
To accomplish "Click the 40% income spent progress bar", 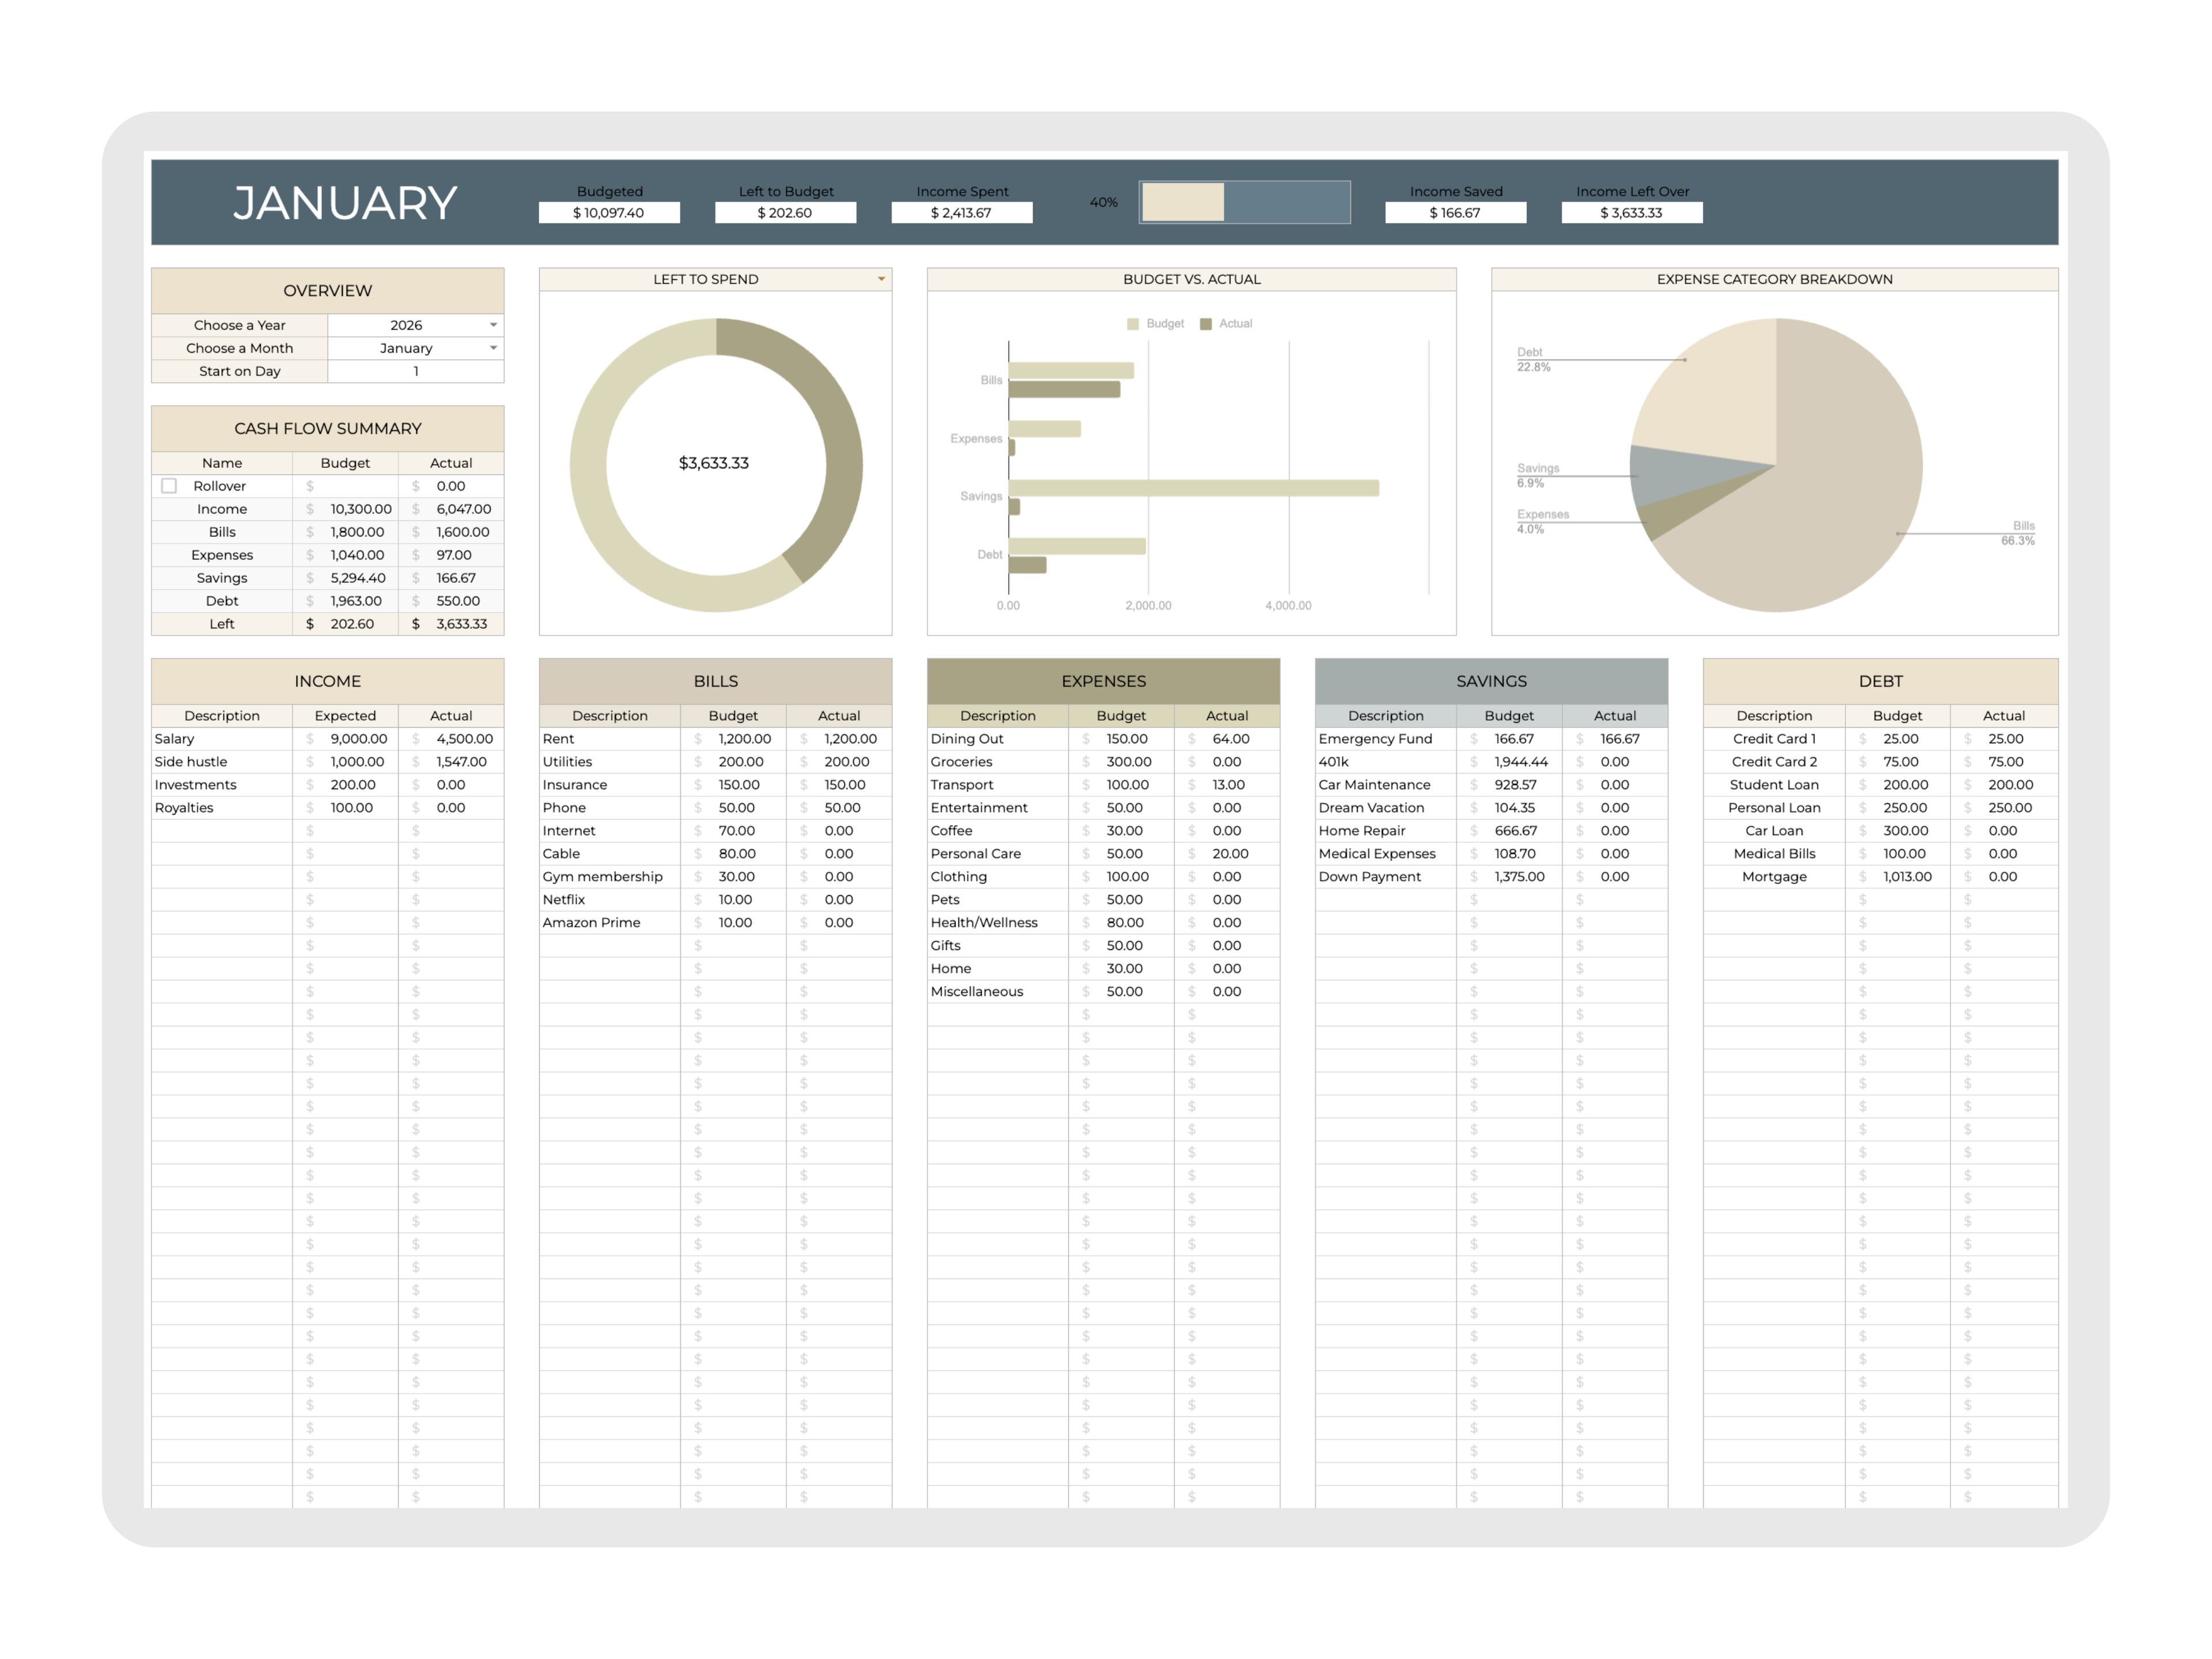I will point(1245,202).
